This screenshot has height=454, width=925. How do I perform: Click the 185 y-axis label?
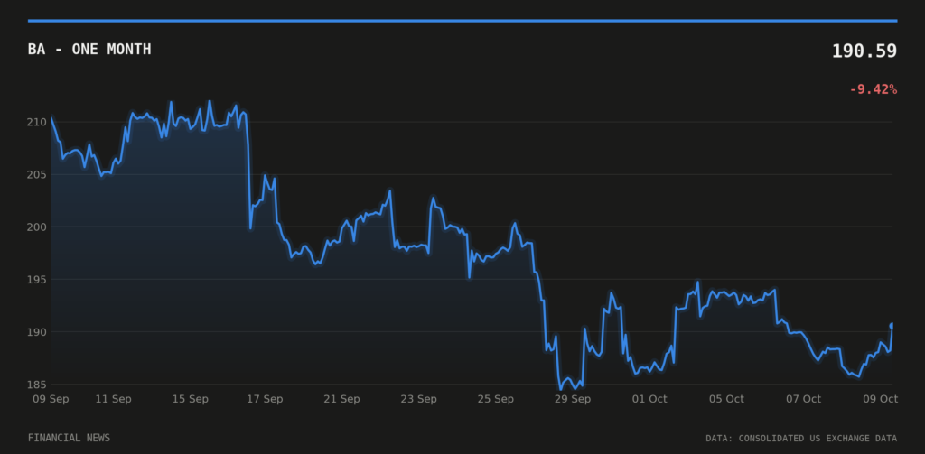click(36, 385)
